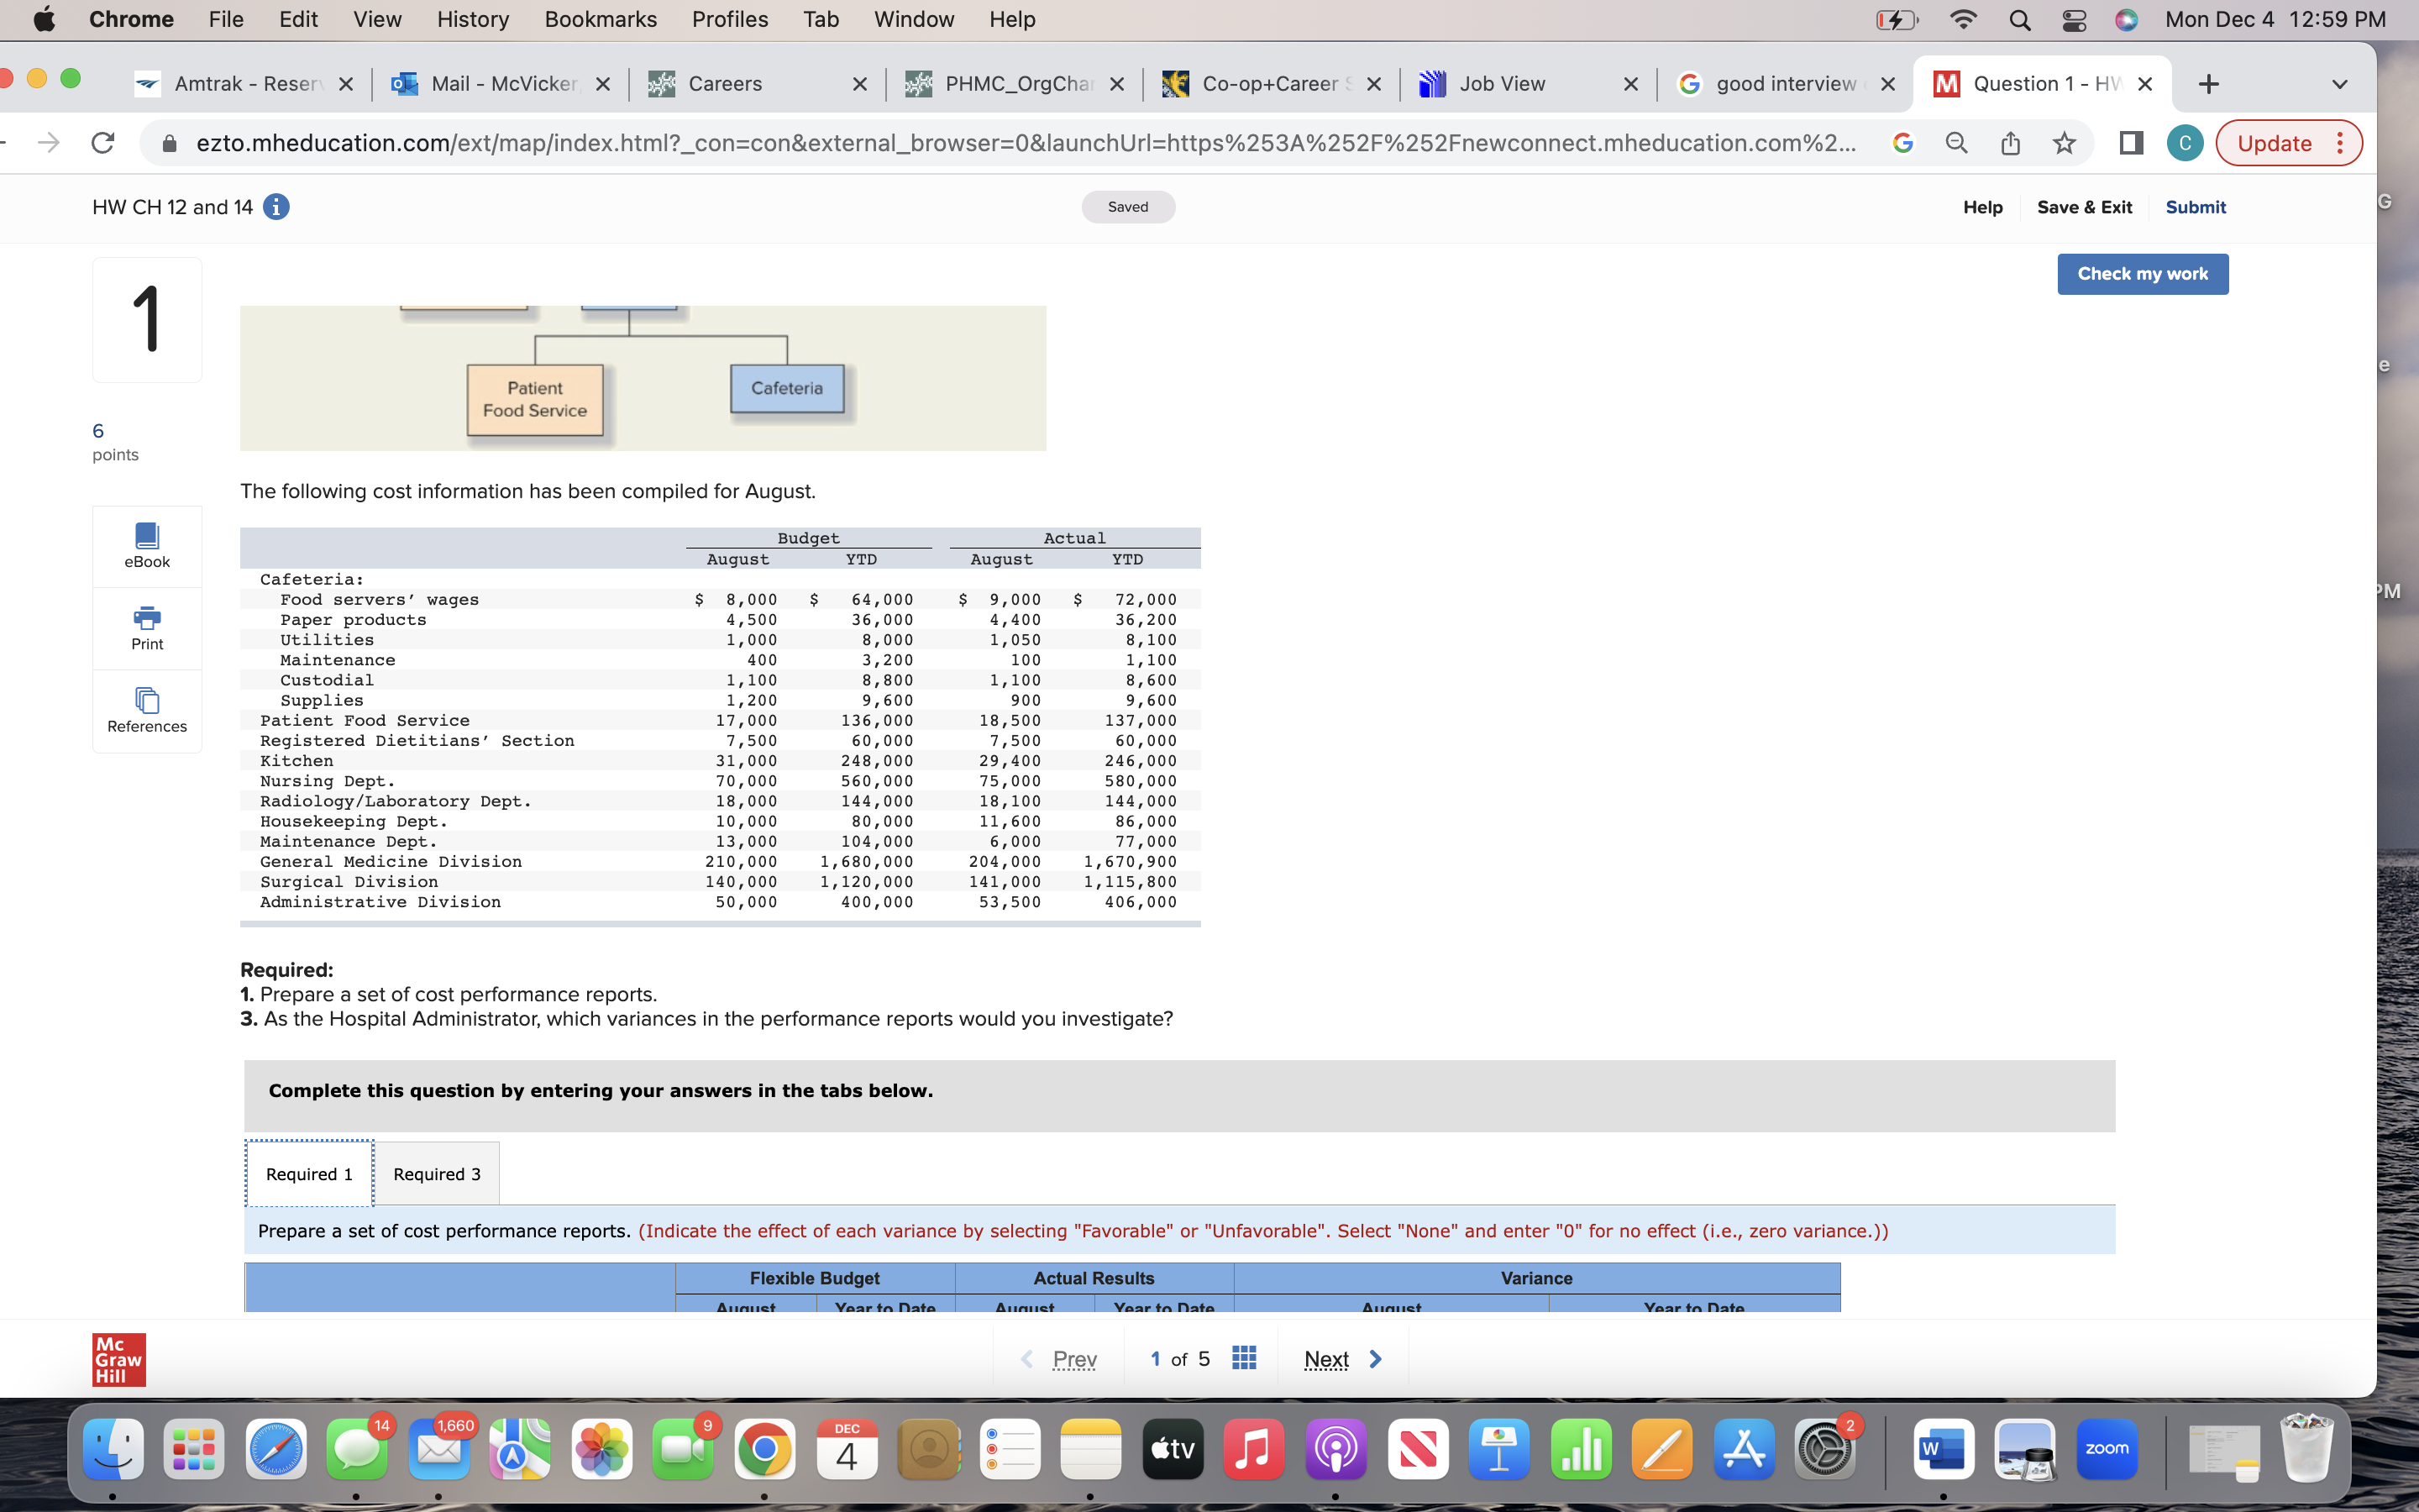Bookmark page with the star icon
Image resolution: width=2419 pixels, height=1512 pixels.
coord(2065,143)
